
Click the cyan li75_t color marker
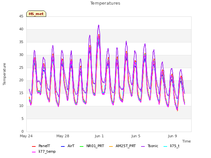[165, 146]
